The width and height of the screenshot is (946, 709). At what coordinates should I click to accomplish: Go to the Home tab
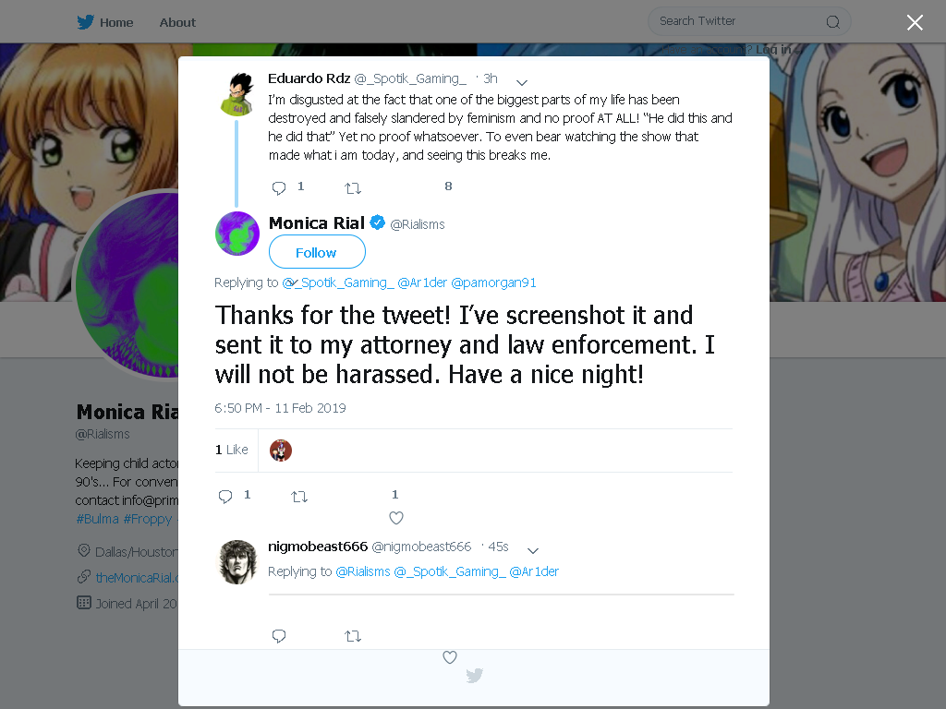pyautogui.click(x=116, y=22)
